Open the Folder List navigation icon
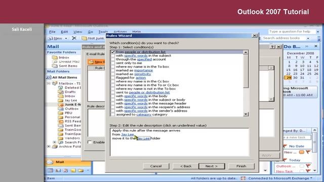 81,170
